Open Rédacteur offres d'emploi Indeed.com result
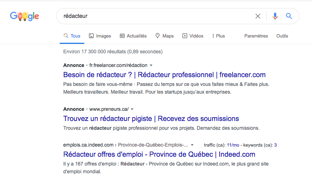312x182 pixels. tap(159, 154)
